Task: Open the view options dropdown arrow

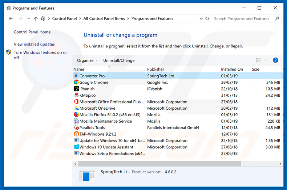Action: [x=266, y=60]
